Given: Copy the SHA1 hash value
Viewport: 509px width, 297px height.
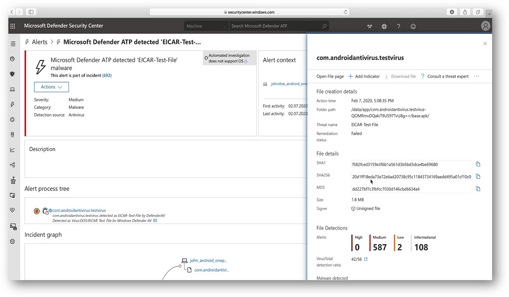Looking at the screenshot, I should point(478,164).
